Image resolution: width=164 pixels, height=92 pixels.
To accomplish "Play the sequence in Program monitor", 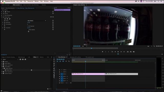I will tap(118, 52).
